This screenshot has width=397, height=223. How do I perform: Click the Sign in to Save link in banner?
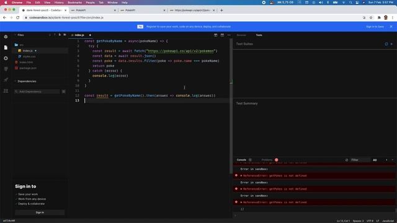point(375,27)
